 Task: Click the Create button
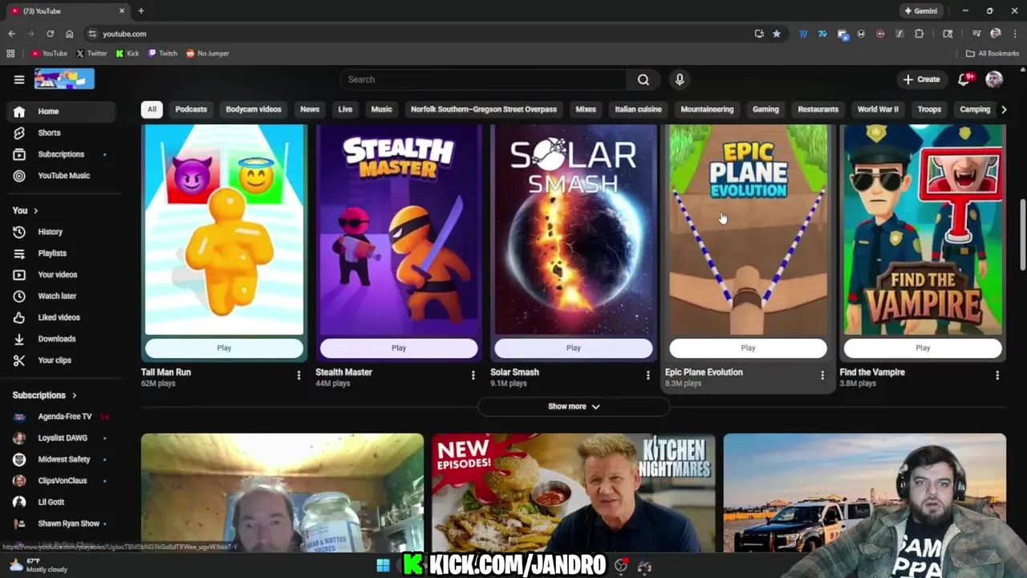[x=921, y=79]
